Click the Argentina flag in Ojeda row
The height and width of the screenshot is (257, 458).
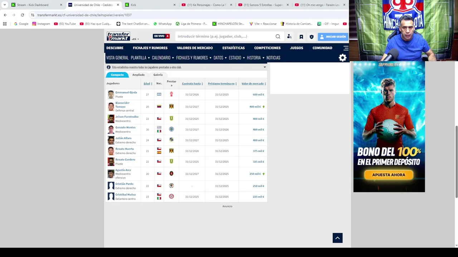tap(159, 94)
